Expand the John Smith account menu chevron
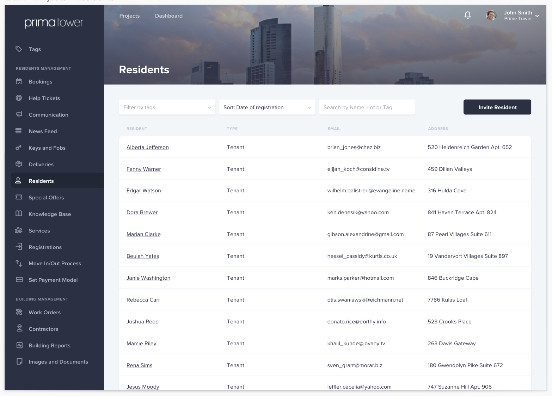The width and height of the screenshot is (552, 396). (x=537, y=16)
